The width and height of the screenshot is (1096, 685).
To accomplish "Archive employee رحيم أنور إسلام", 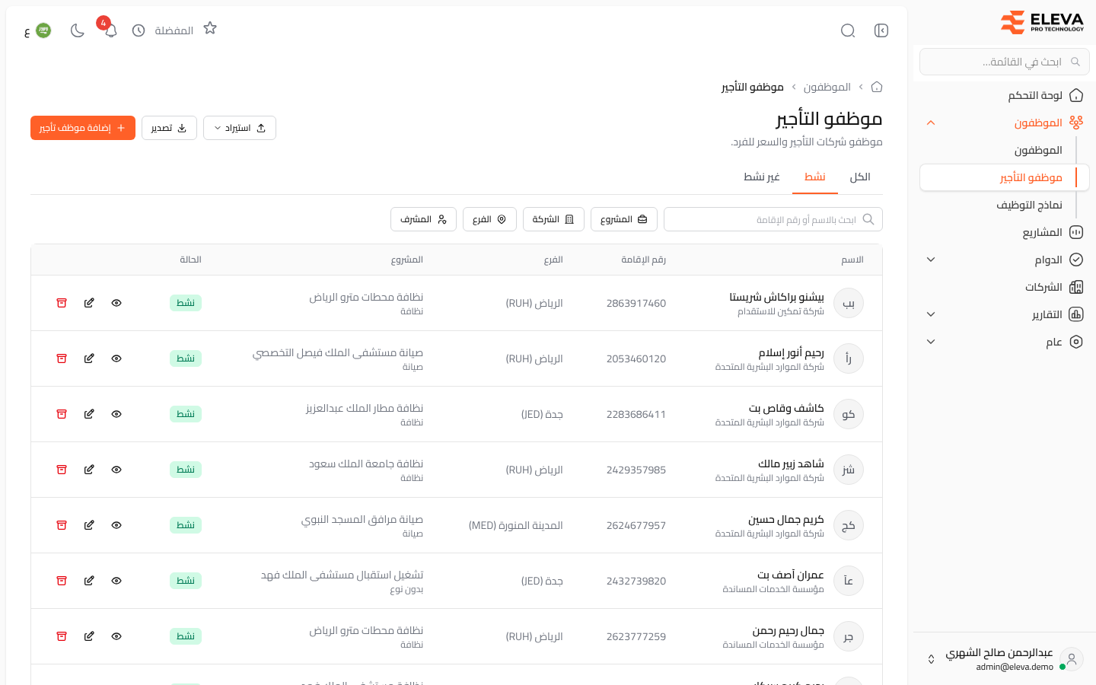I will pyautogui.click(x=62, y=358).
